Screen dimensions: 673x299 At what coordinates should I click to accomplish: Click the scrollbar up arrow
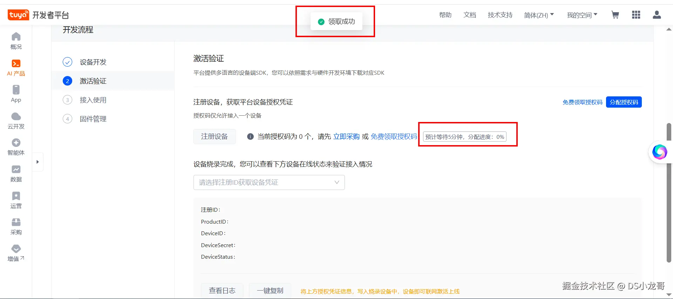coord(669,29)
